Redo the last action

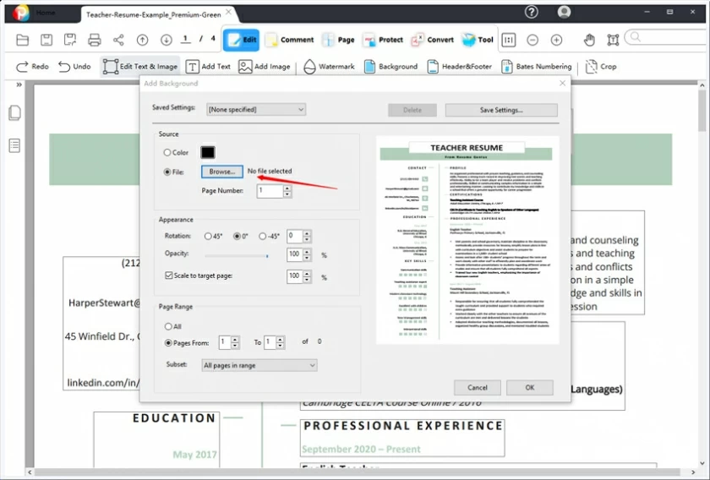pyautogui.click(x=32, y=67)
